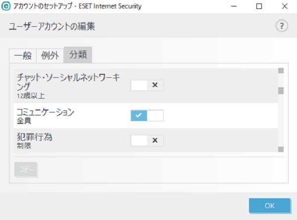Click the checkmark on コミュニケーション toggle

coord(139,115)
